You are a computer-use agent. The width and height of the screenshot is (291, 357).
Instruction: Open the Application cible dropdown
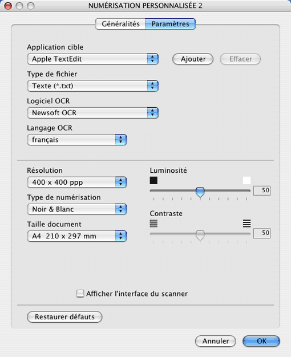pyautogui.click(x=93, y=59)
